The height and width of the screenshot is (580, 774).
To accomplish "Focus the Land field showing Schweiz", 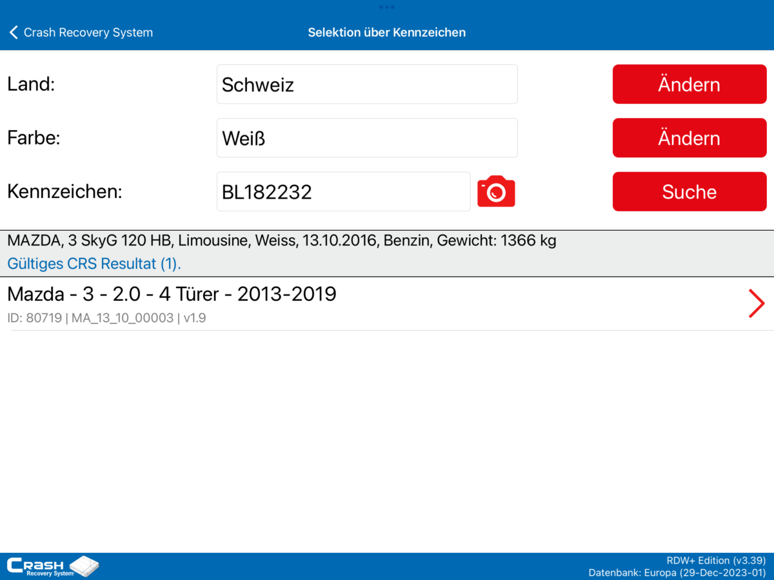I will click(367, 84).
